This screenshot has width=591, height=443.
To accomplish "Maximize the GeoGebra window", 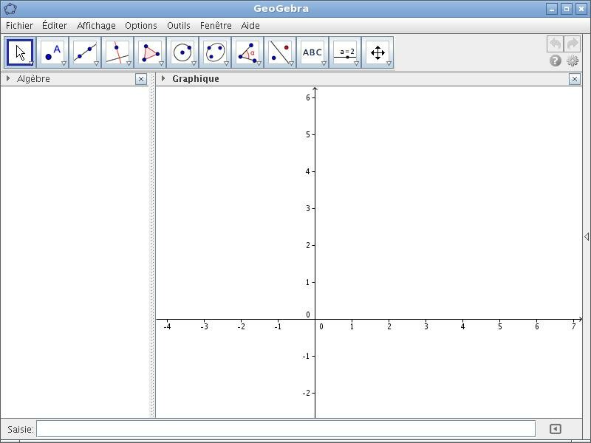I will click(x=567, y=9).
